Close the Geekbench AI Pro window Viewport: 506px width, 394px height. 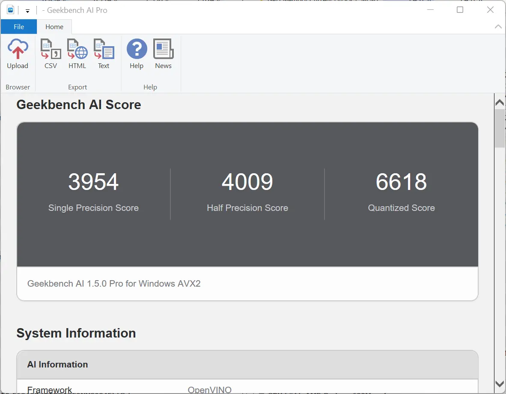[491, 10]
